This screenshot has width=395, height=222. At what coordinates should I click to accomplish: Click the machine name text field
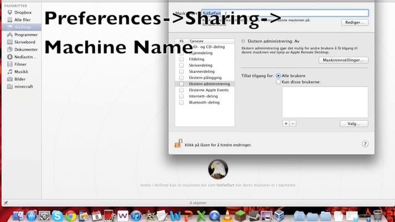[285, 13]
